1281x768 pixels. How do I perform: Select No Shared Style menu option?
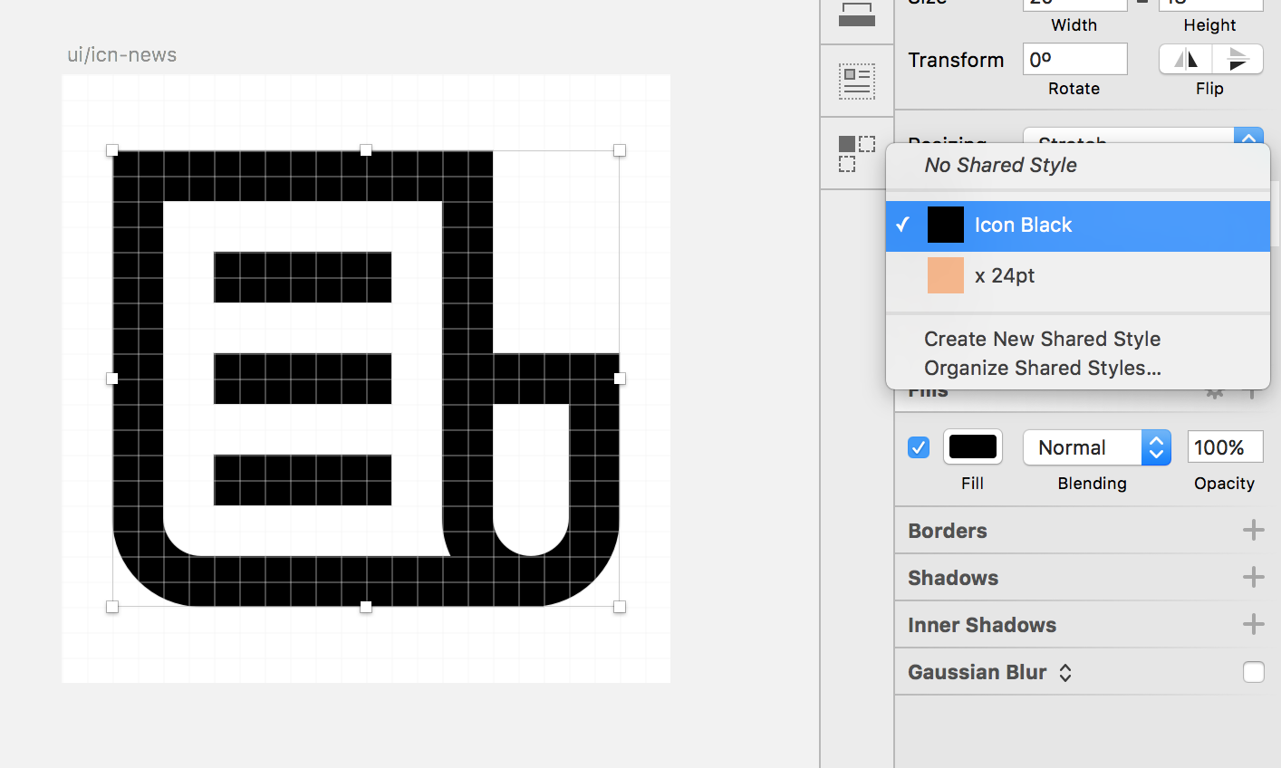(1000, 165)
